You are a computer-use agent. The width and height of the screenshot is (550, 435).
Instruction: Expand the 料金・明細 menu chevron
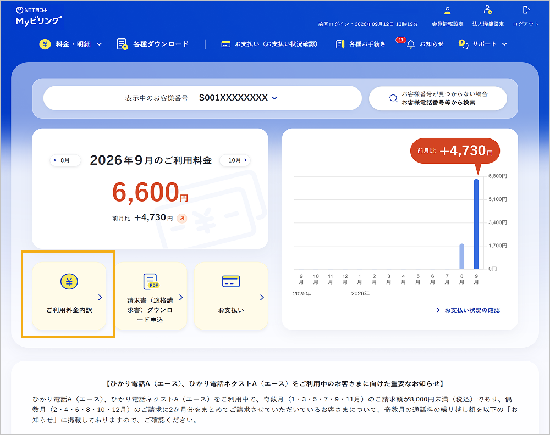[x=99, y=44]
